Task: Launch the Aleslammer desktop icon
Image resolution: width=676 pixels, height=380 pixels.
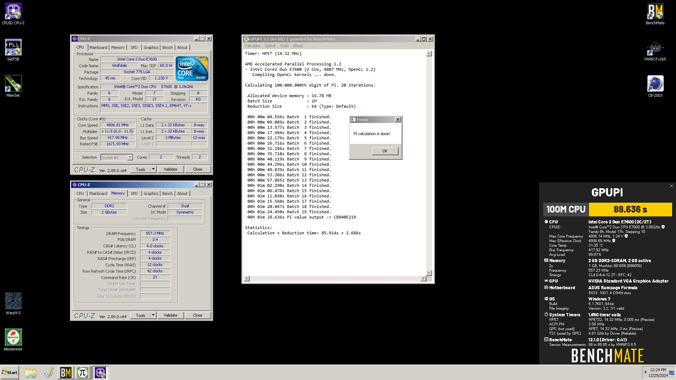Action: [13, 340]
